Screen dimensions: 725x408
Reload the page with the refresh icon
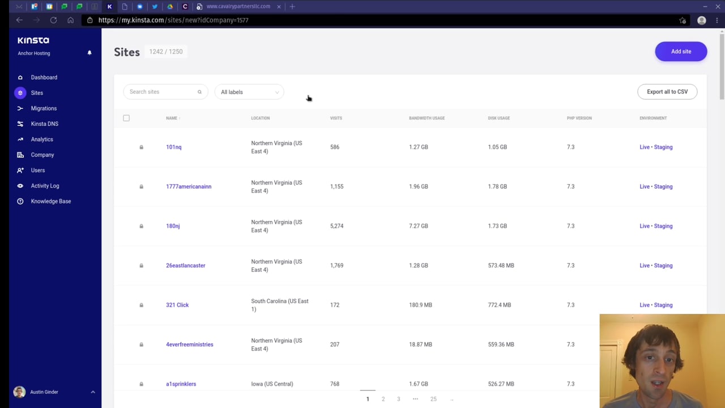pos(53,20)
